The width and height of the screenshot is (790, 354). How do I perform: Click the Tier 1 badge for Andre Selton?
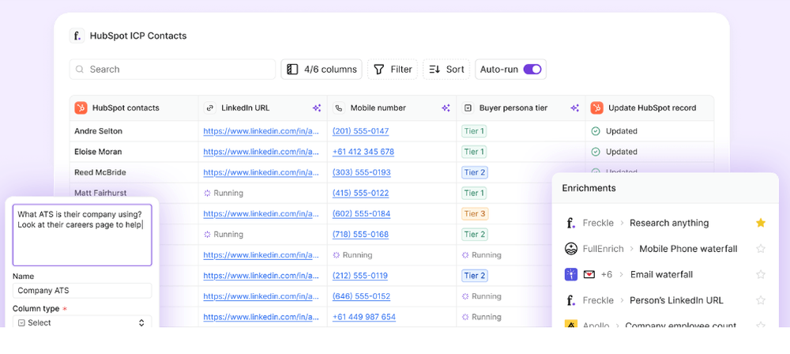pyautogui.click(x=473, y=131)
